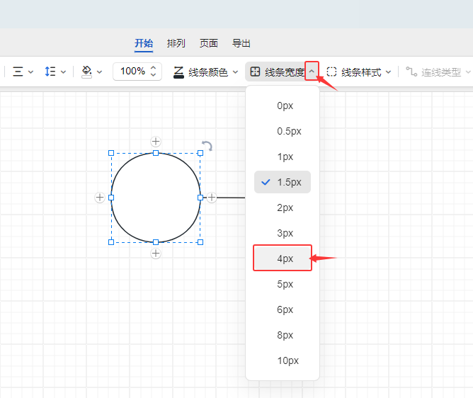Click the 100% zoom input field
473x398 pixels.
pos(132,72)
